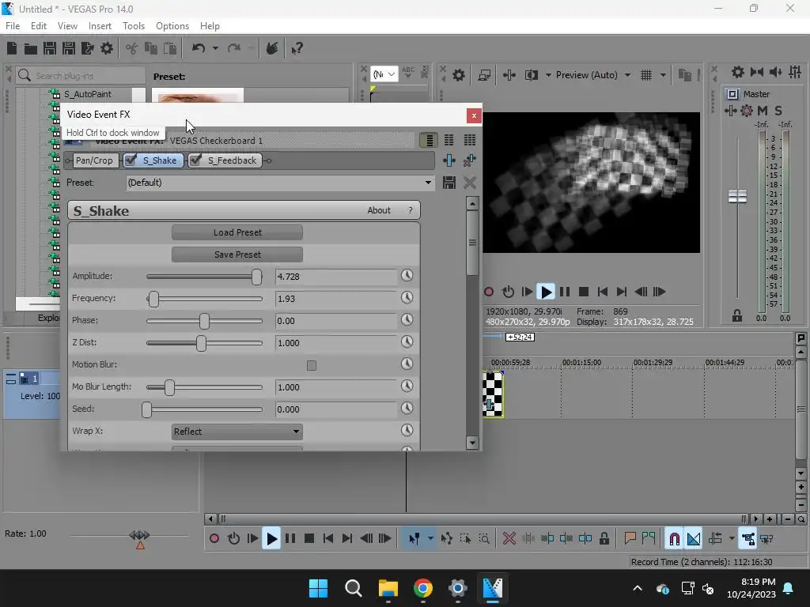
Task: Select the S_Shake plug-in button
Action: click(x=153, y=160)
